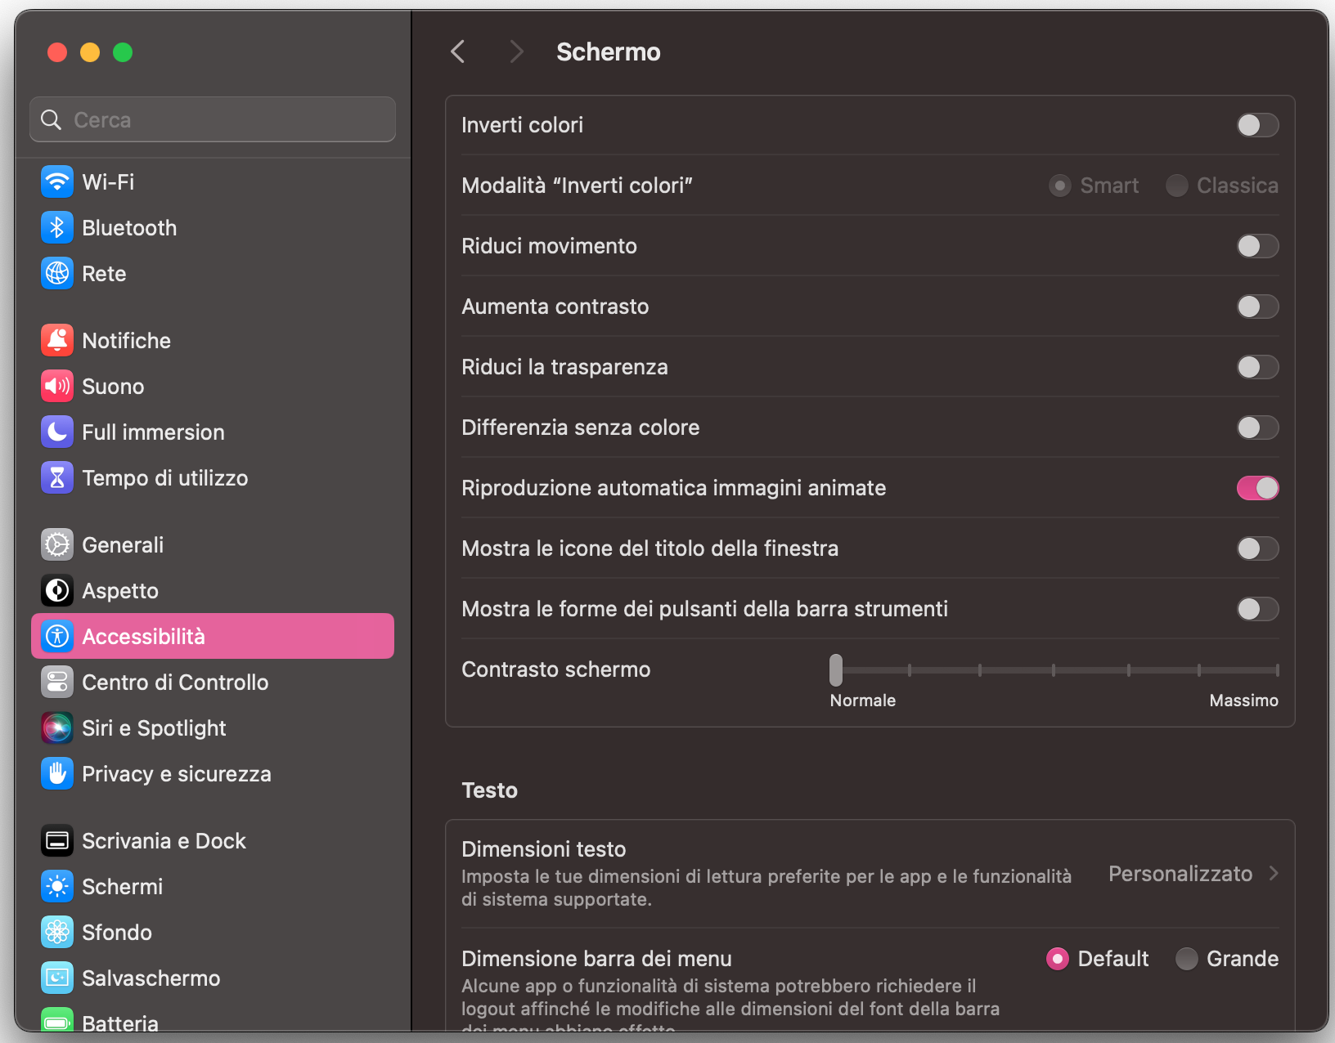
Task: Open Notifiche via its bell icon
Action: [56, 340]
